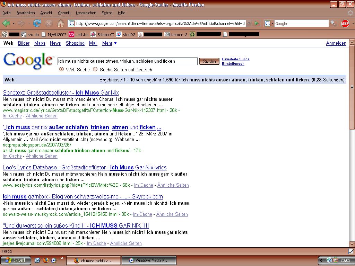
Task: Open the Chronik menu
Action: point(64,13)
